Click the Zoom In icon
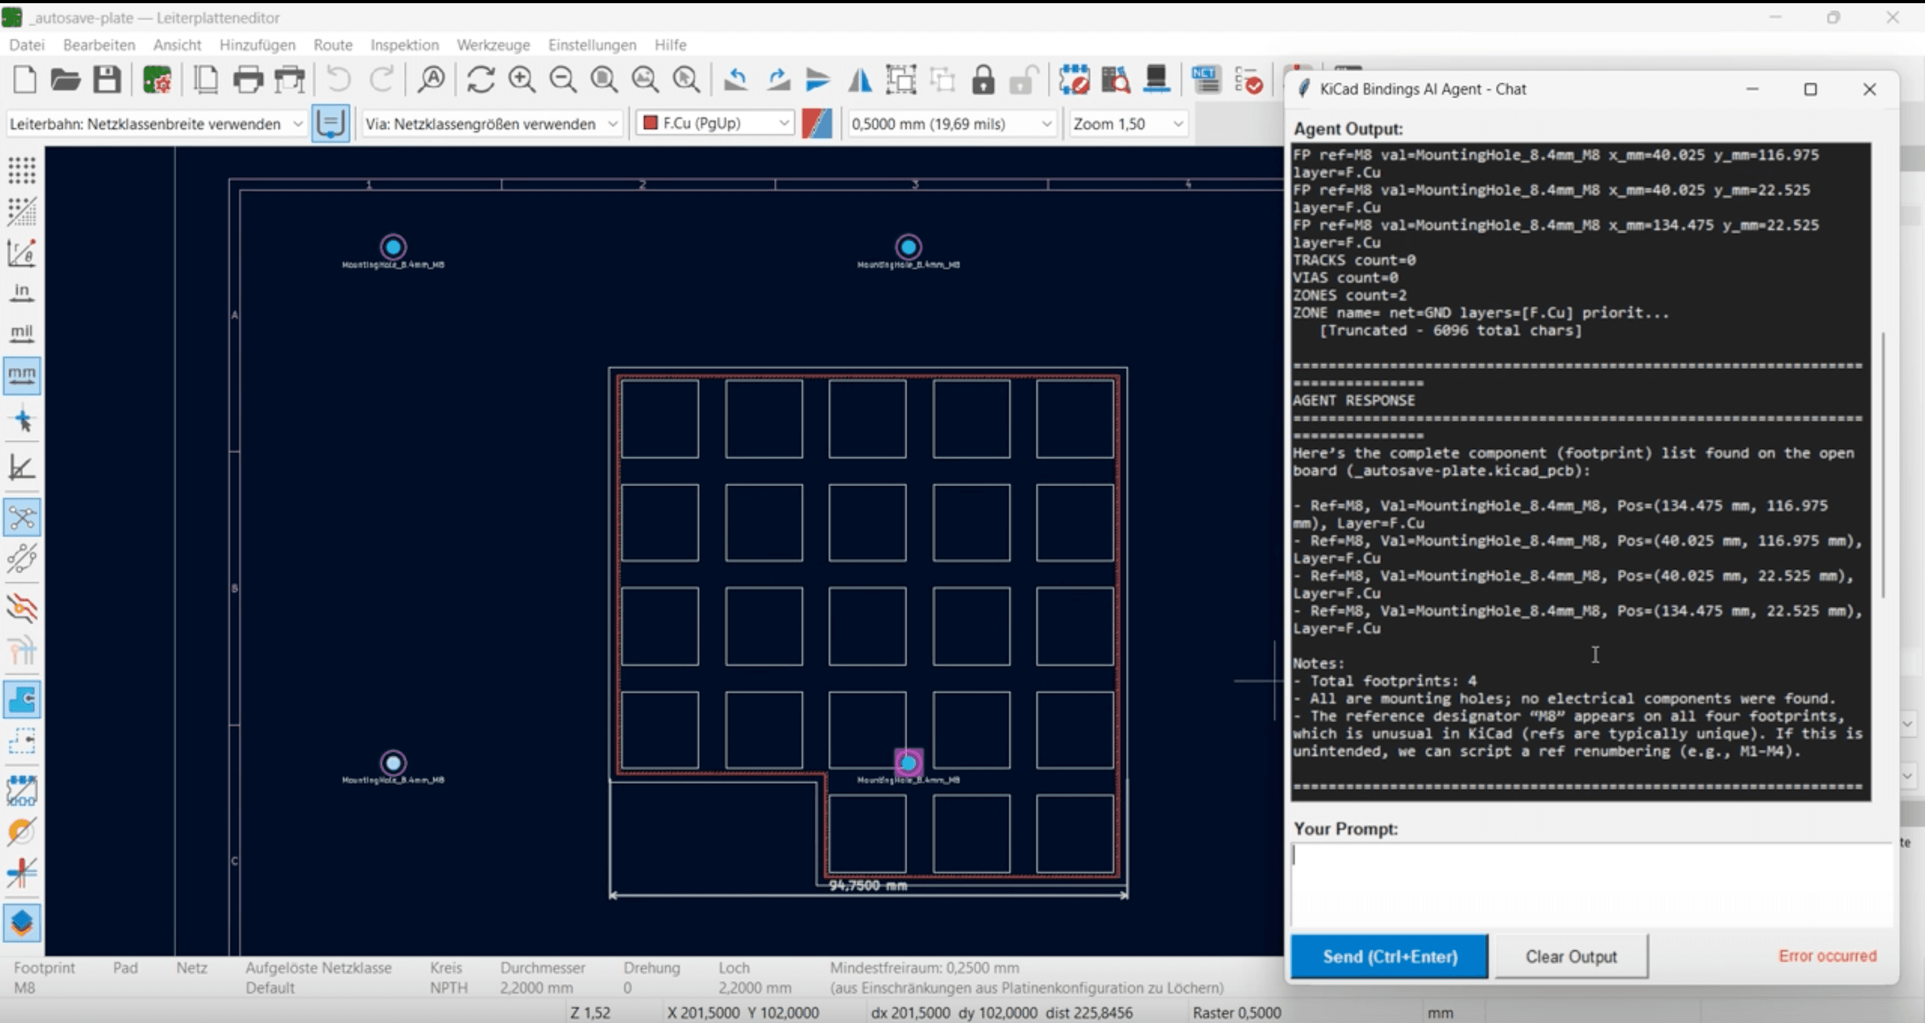The width and height of the screenshot is (1925, 1023). click(521, 79)
